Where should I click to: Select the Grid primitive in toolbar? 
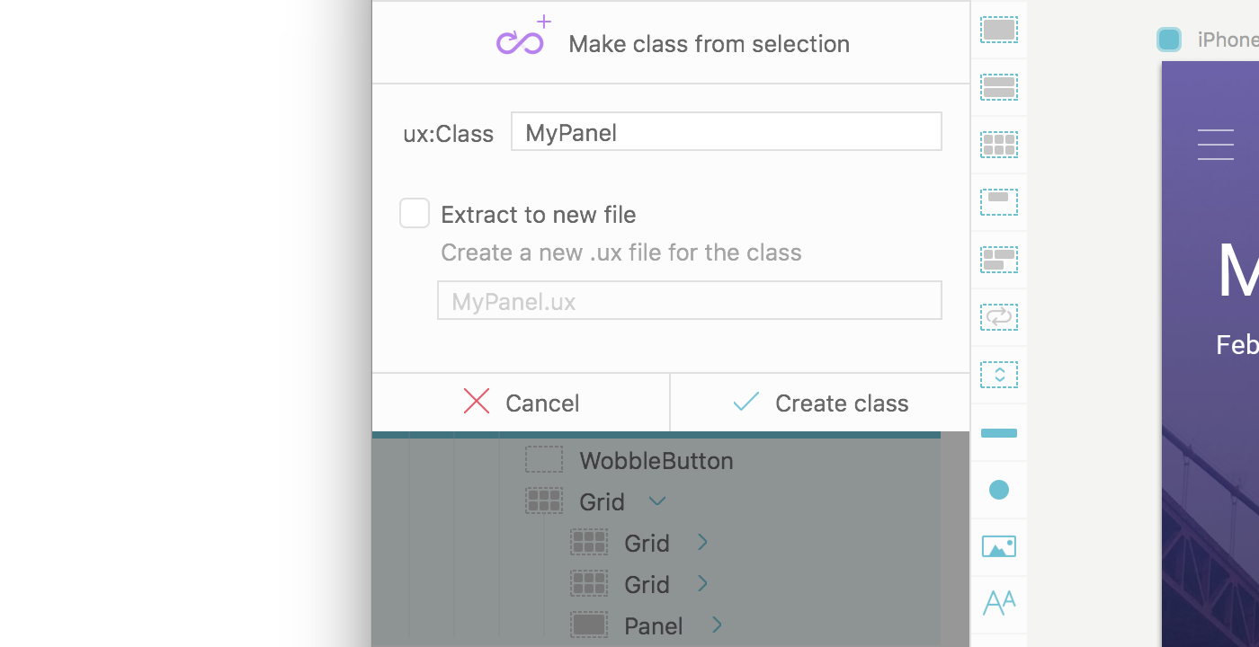click(998, 145)
